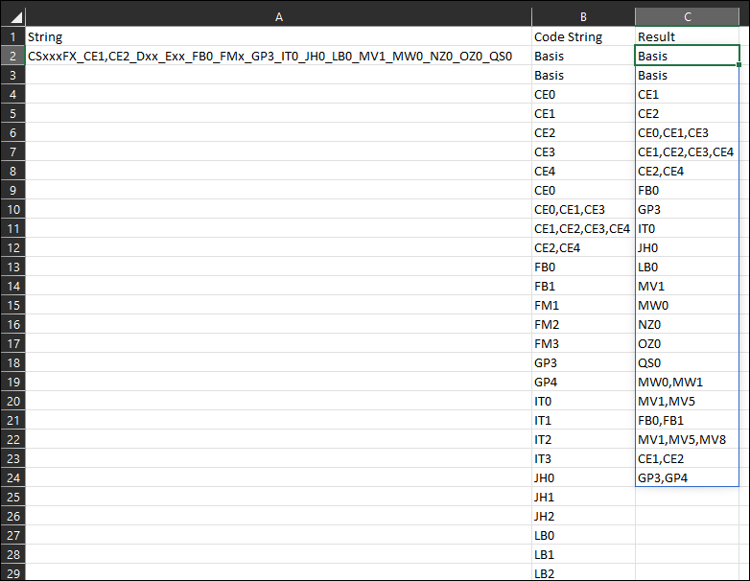Select the 'IT1' cell

click(583, 420)
